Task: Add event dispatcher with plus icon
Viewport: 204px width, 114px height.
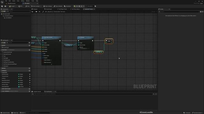Action: (x=29, y=89)
